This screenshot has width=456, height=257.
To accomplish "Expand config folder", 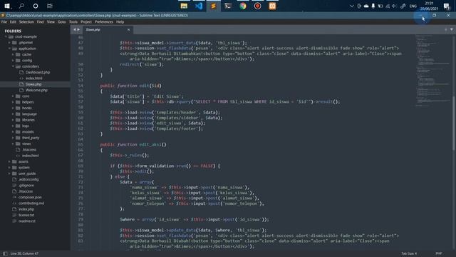I will pos(13,61).
